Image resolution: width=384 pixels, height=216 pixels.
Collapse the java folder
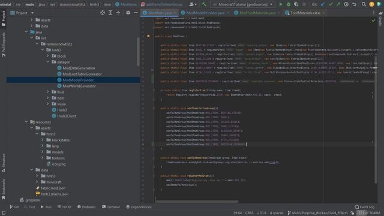26,32
